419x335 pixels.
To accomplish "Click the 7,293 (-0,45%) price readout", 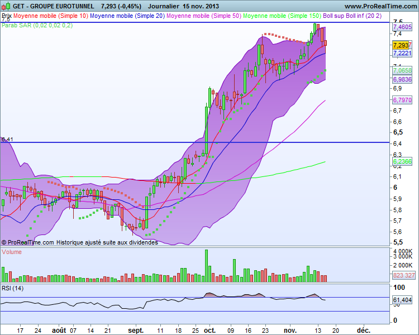I will pyautogui.click(x=121, y=6).
